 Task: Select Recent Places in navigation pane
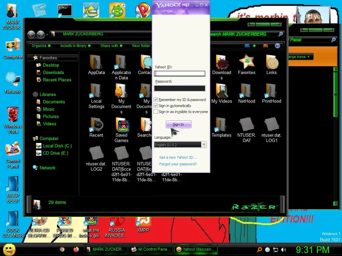tap(54, 80)
